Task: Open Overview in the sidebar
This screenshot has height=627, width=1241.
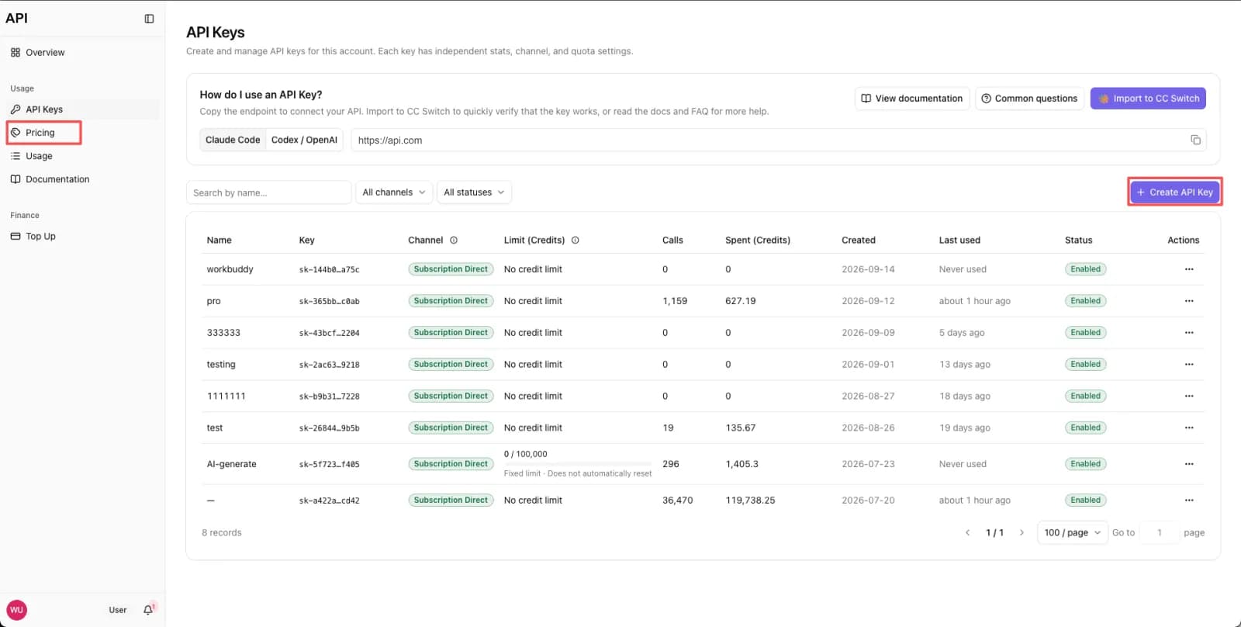Action: (x=82, y=53)
